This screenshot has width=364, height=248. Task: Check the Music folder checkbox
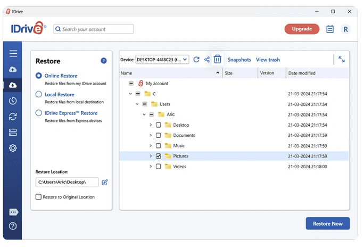[x=159, y=146]
